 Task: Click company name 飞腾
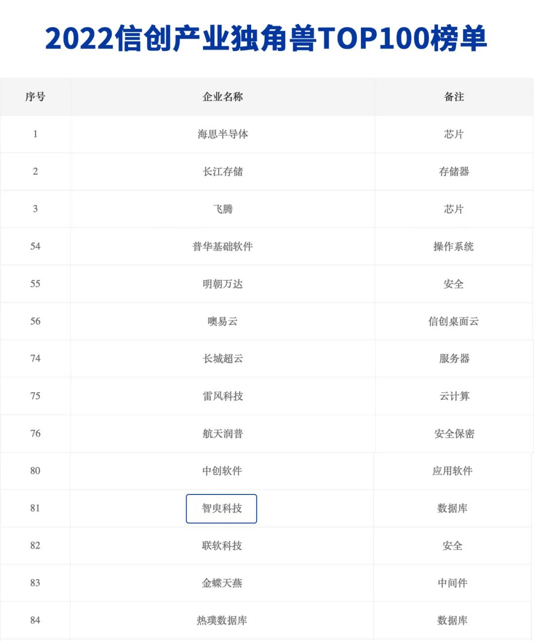point(222,209)
